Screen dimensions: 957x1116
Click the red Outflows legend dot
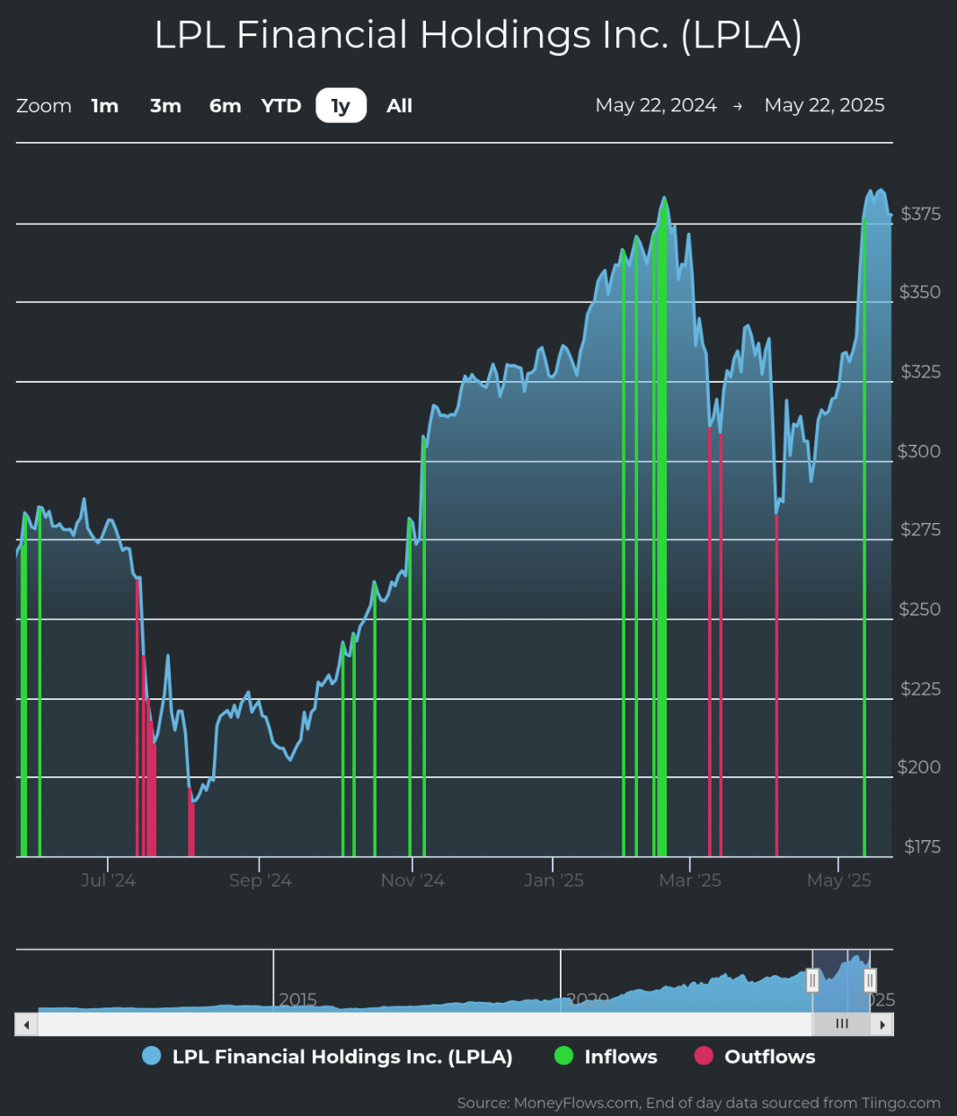(x=704, y=1057)
